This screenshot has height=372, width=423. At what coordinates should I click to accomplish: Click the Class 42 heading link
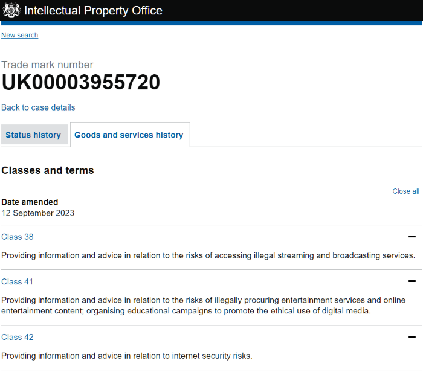(x=17, y=337)
